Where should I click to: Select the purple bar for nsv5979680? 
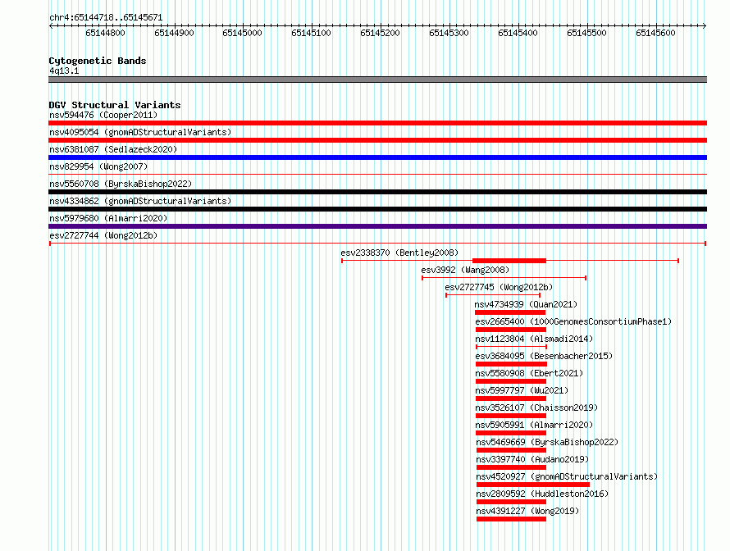377,226
